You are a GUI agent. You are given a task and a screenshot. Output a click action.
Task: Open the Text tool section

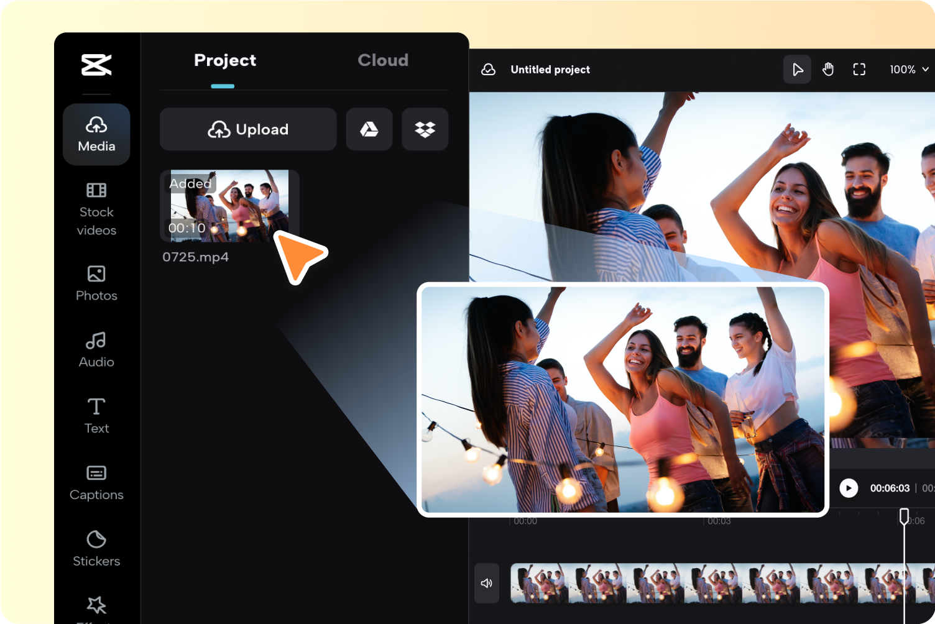pyautogui.click(x=96, y=416)
